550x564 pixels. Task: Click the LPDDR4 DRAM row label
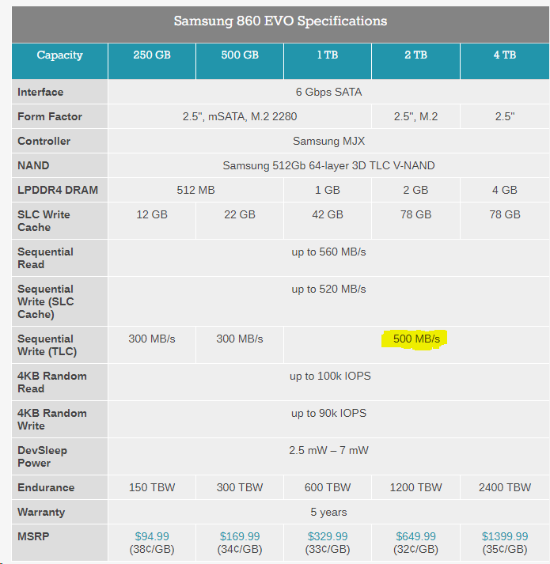pos(58,190)
